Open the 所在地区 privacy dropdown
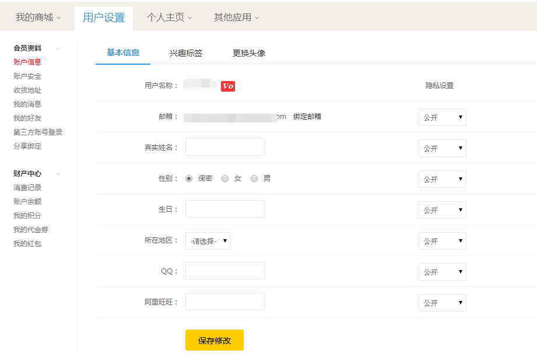The height and width of the screenshot is (357, 537). 442,241
